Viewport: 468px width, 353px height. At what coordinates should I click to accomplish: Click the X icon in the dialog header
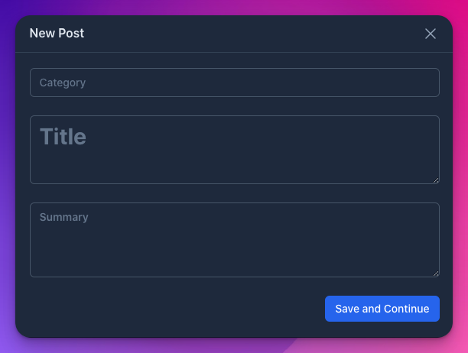[431, 34]
